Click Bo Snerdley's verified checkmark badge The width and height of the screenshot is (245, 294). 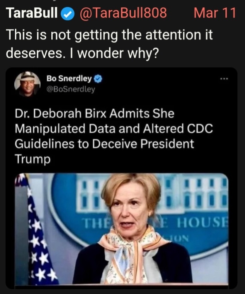[98, 79]
